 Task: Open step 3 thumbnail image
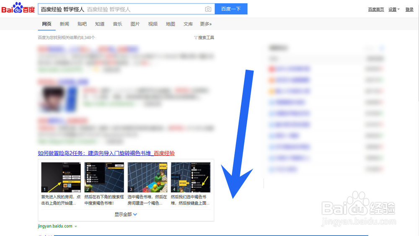pyautogui.click(x=147, y=177)
